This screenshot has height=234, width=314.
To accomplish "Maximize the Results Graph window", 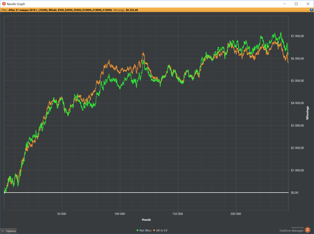I will coord(296,4).
